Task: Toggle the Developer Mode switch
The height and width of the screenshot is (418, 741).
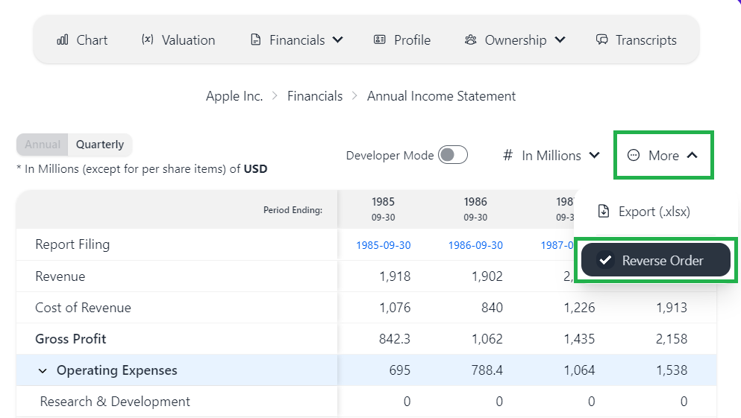Action: (x=453, y=155)
